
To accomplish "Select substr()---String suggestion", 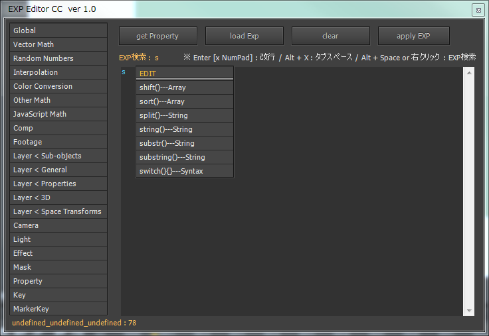I will [185, 143].
